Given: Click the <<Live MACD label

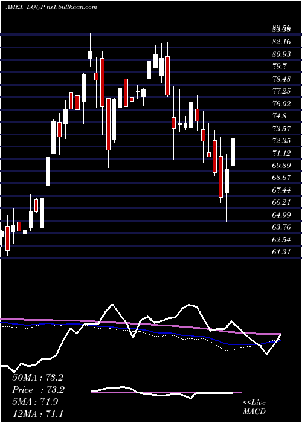Looking at the screenshot, I should tap(254, 407).
